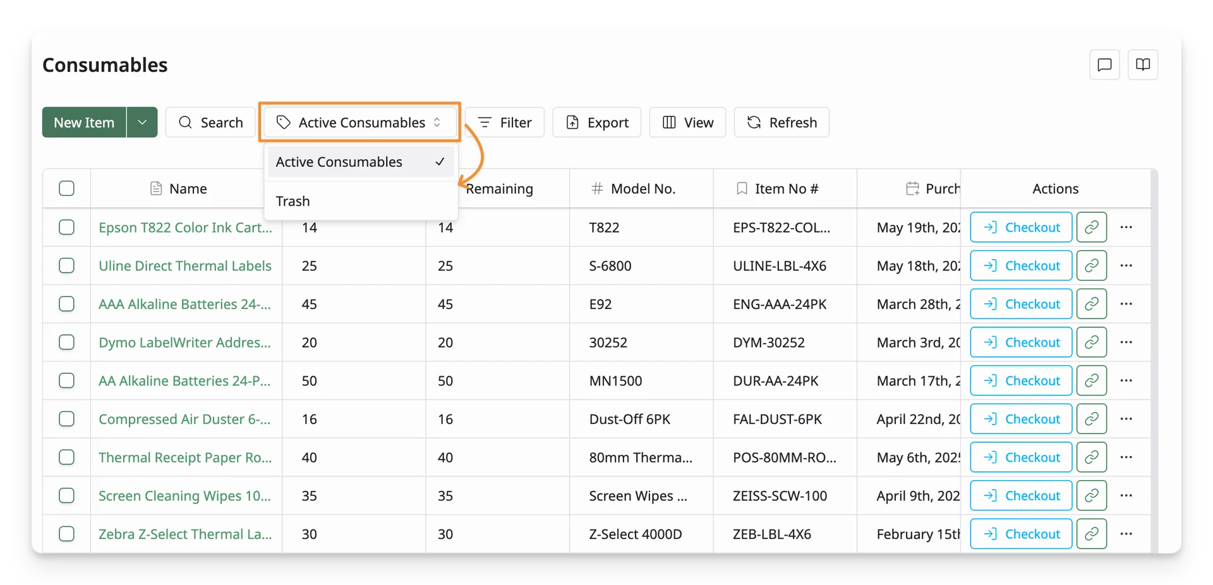Sort by the Remaining column header
This screenshot has width=1213, height=585.
[x=499, y=188]
